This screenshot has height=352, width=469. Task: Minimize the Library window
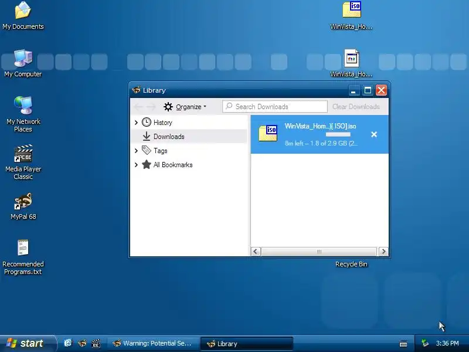tap(354, 90)
